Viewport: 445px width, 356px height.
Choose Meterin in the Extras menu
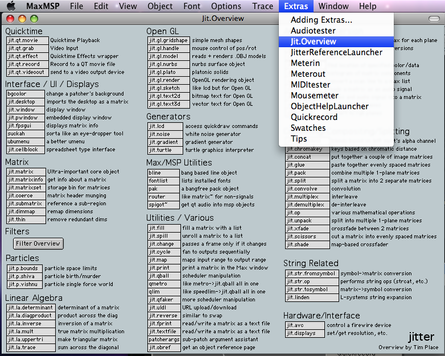(x=336, y=63)
